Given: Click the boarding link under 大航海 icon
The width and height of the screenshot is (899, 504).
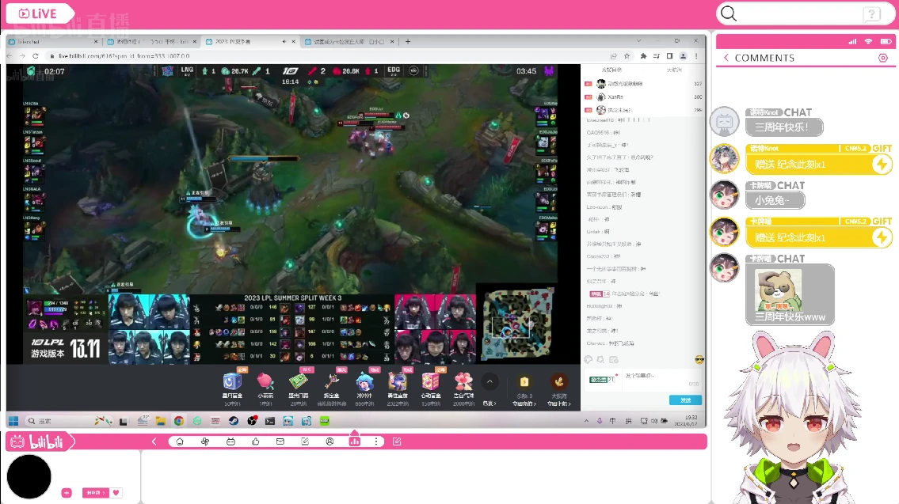Looking at the screenshot, I should point(559,404).
